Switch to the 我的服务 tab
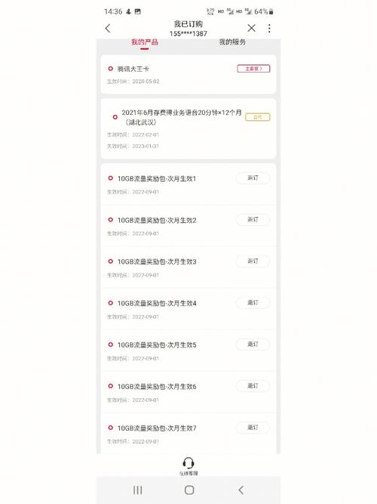Viewport: 377px width, 504px height. 232,42
